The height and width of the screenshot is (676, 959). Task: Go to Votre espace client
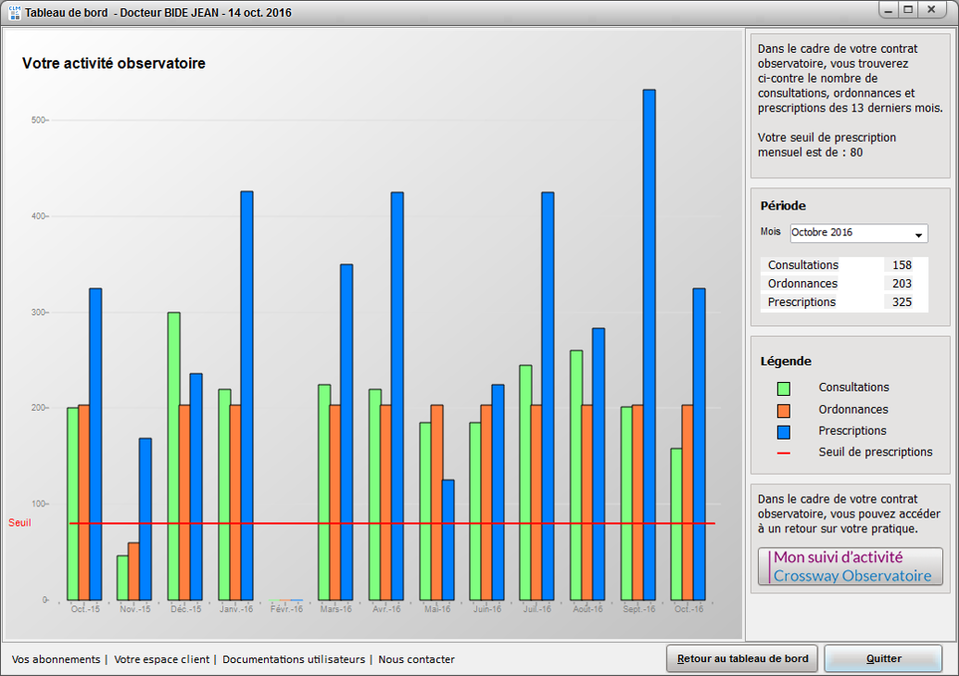click(x=160, y=659)
